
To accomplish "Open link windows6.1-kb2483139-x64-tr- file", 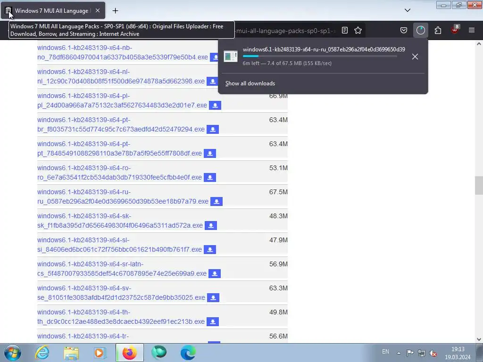I will [83, 336].
